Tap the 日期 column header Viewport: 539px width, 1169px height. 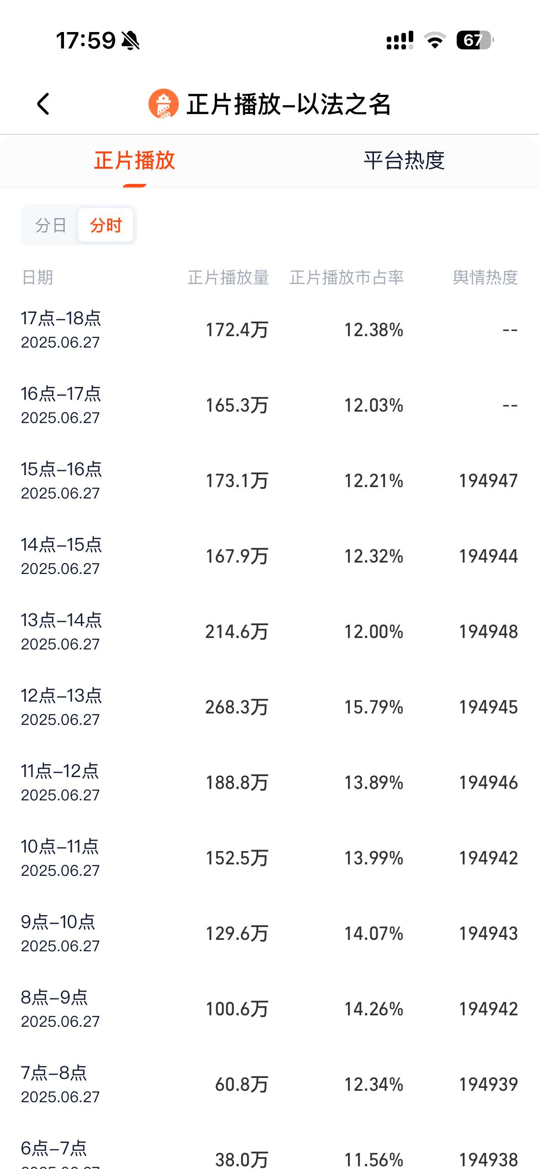pyautogui.click(x=37, y=278)
